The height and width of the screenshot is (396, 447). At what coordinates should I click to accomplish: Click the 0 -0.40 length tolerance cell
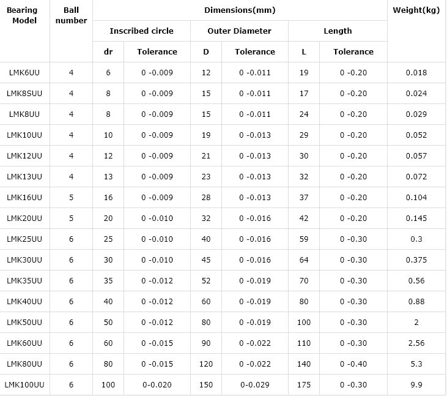[353, 364]
